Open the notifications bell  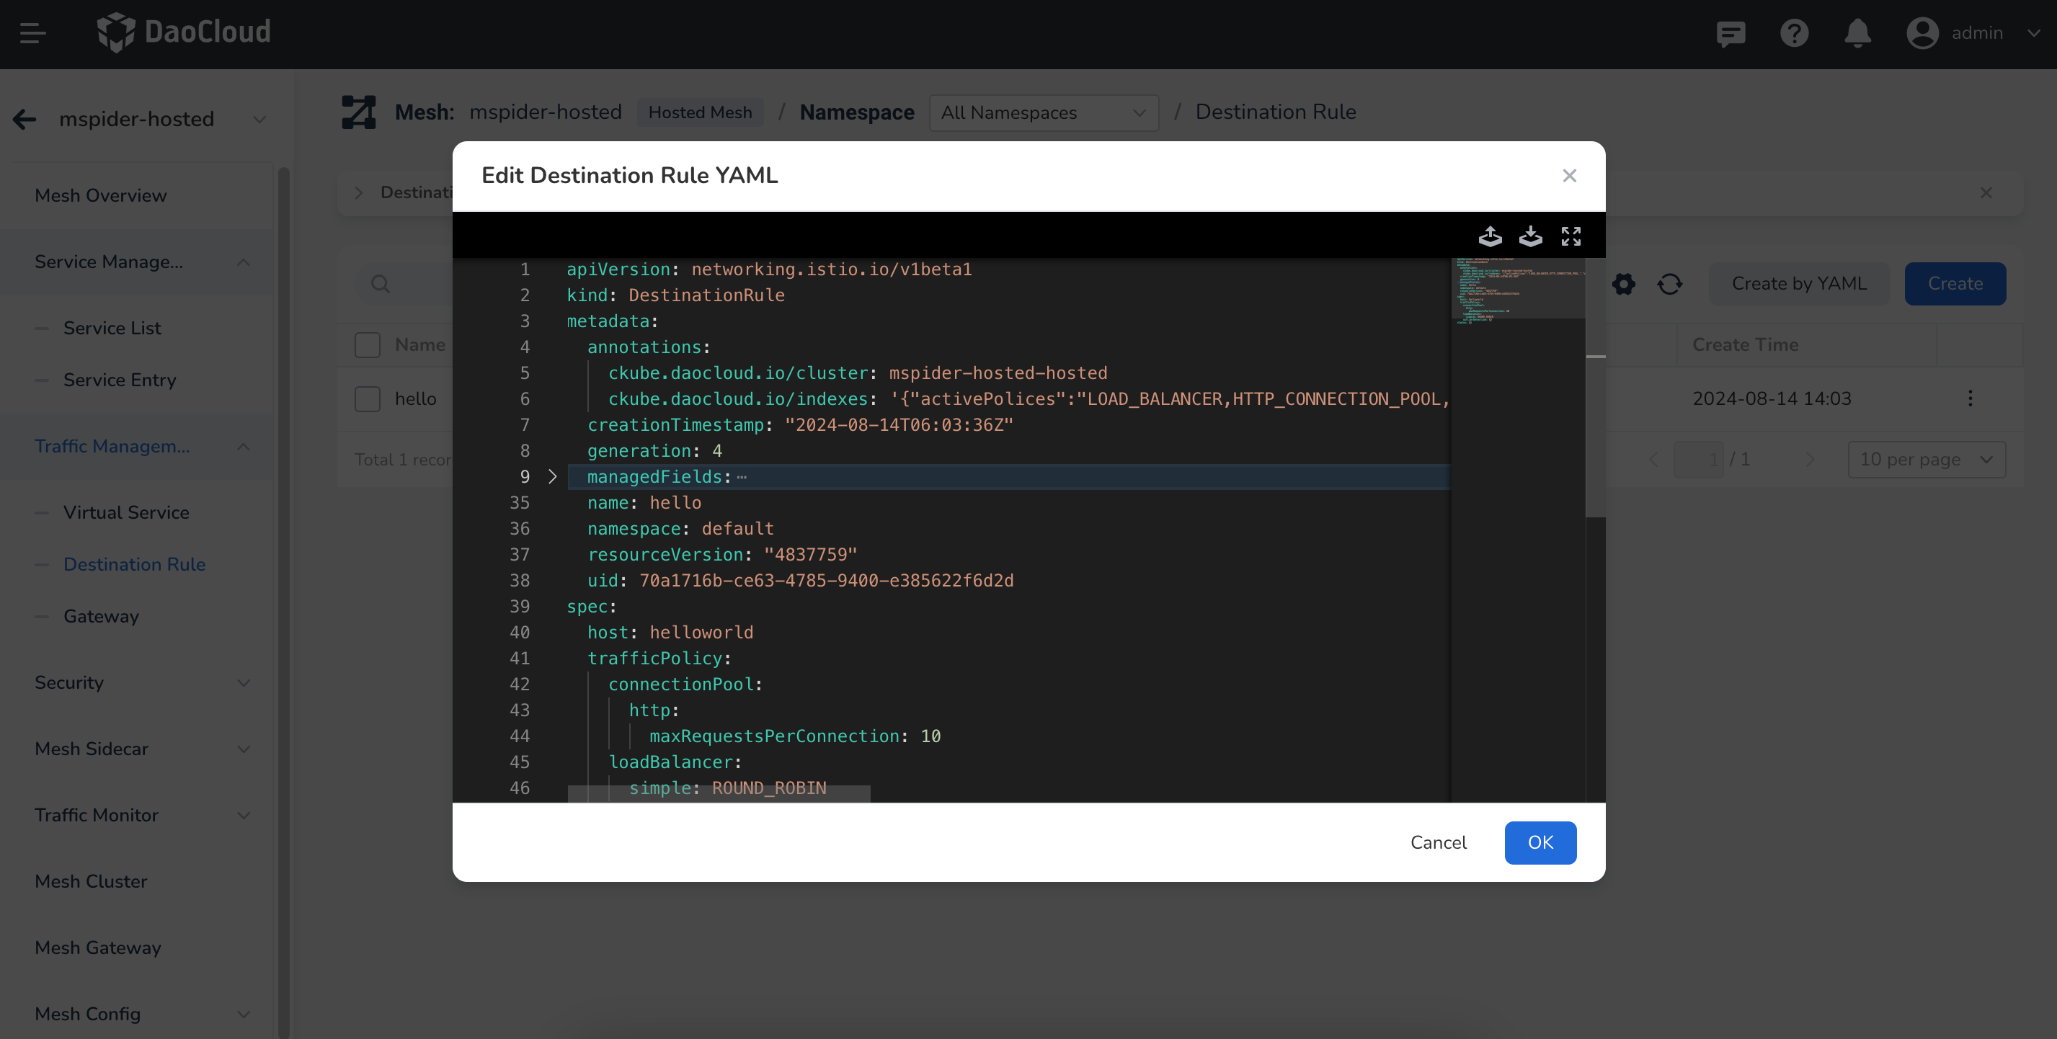(x=1857, y=34)
